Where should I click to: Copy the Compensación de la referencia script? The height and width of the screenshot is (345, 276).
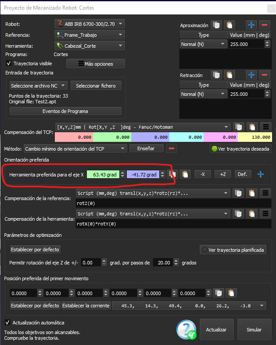(238, 193)
